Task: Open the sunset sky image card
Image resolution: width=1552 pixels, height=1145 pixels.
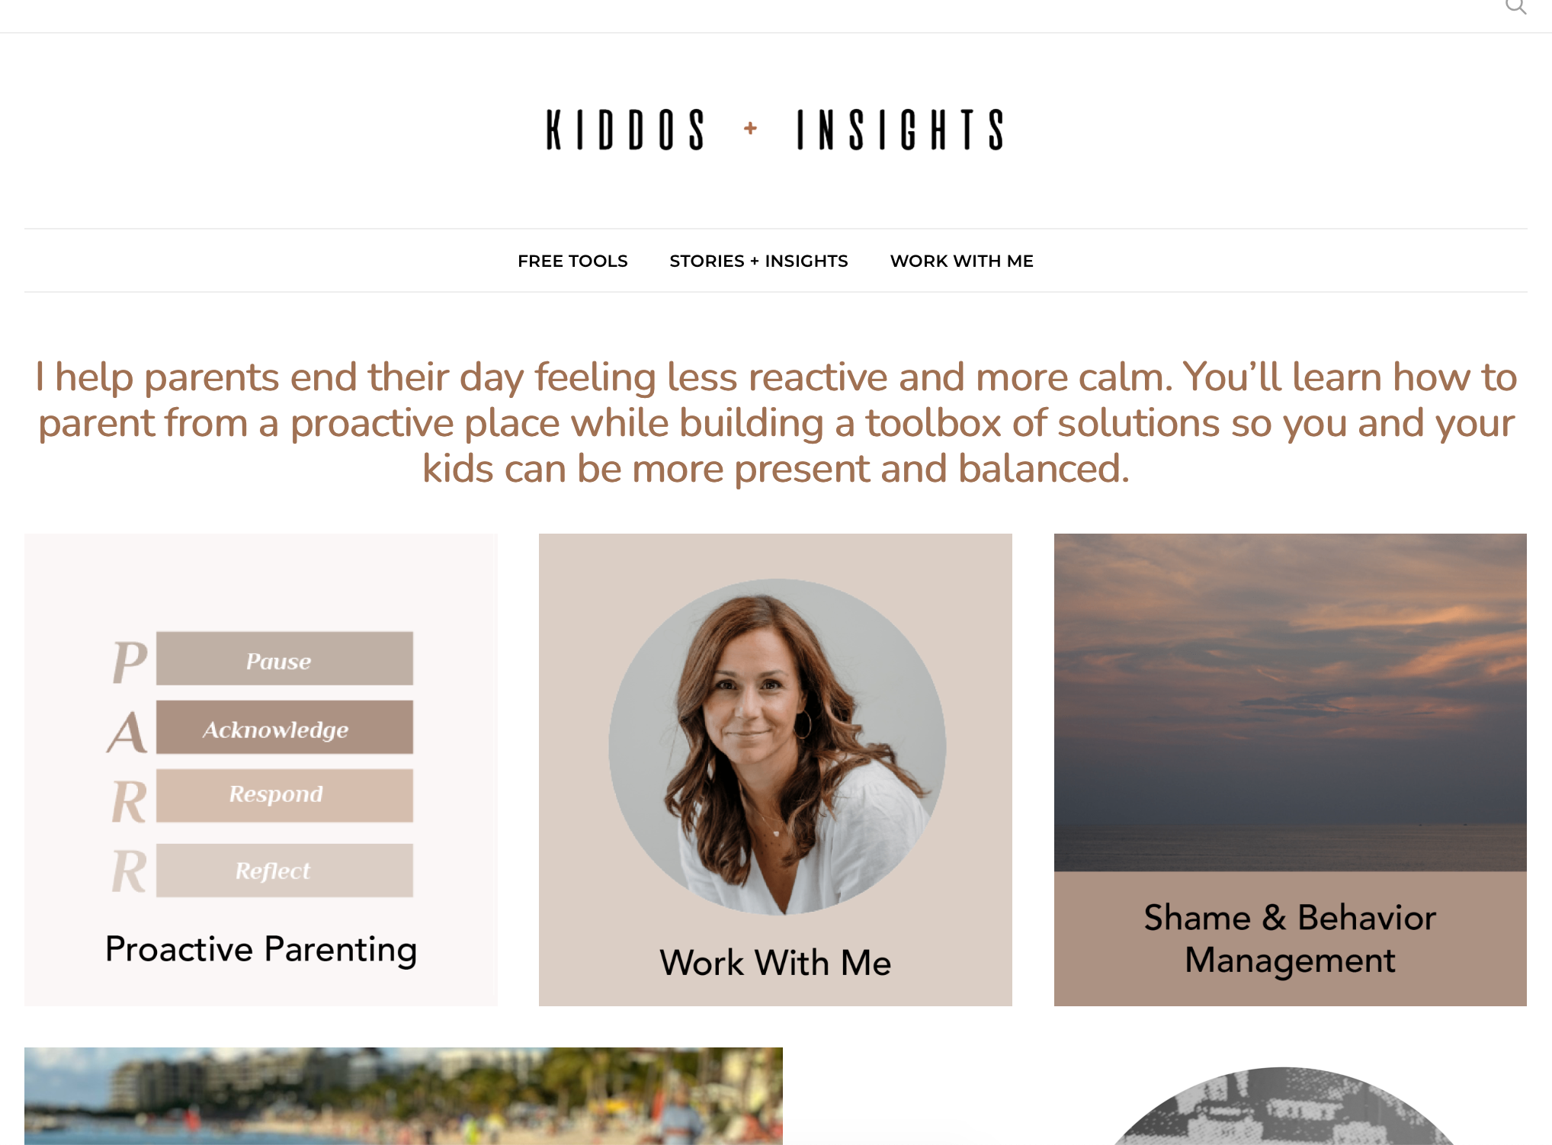Action: coord(1290,702)
